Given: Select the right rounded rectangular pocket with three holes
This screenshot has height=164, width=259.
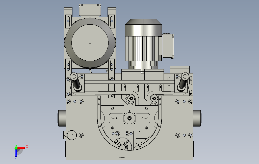Looking at the screenshot, I should (143, 118).
